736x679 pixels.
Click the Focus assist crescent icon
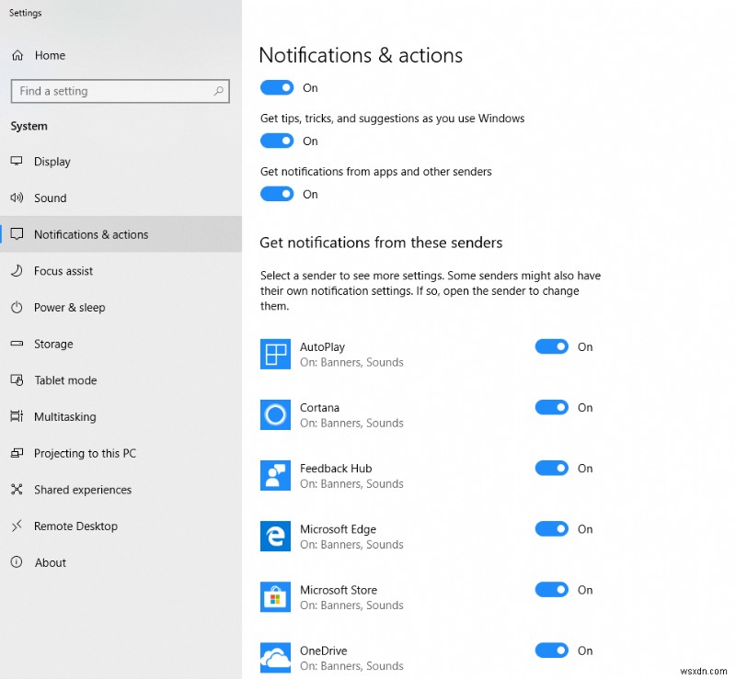point(18,271)
